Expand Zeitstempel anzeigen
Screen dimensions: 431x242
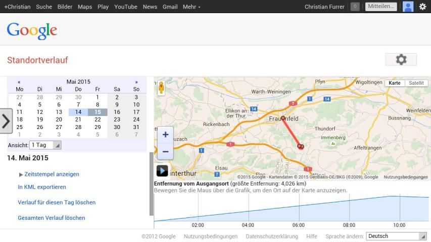tap(49, 174)
